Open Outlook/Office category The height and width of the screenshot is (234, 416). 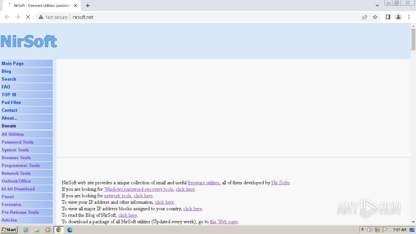(x=26, y=181)
